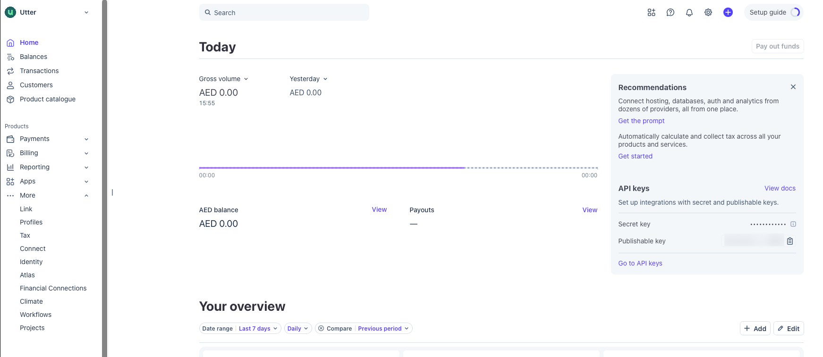Open the Setup guide progress button
Viewport: 823px width, 357px height.
773,12
